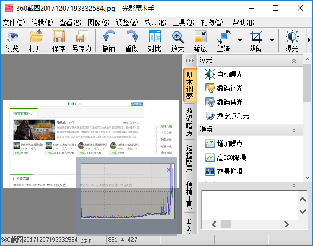This screenshot has width=313, height=246.
Task: Click the horizontal scrollbar thumb in info box
Action: 226,224
